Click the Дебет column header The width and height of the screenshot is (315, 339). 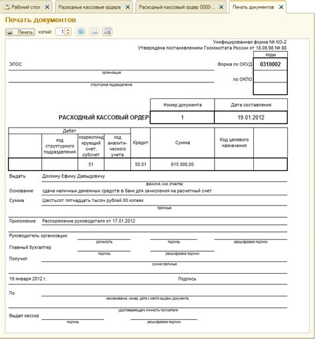[69, 131]
